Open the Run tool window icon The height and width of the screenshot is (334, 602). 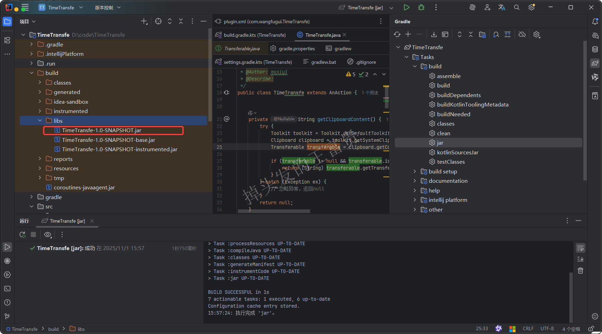pyautogui.click(x=7, y=247)
